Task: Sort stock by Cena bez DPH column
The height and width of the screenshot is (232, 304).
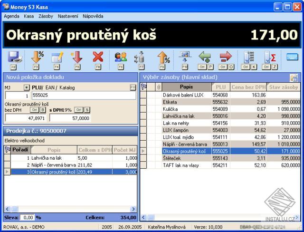Action: (248, 87)
